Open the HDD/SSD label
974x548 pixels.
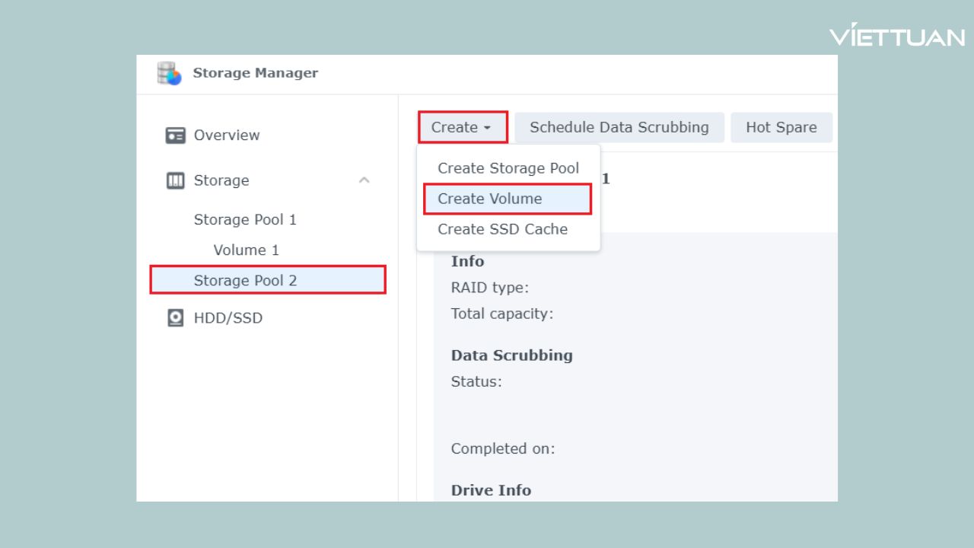[x=228, y=318]
